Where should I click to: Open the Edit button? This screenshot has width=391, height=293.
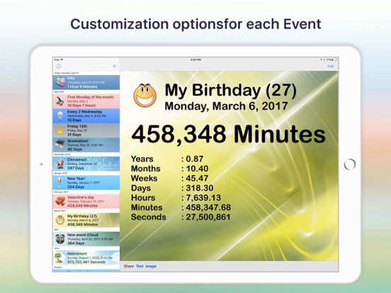330,67
